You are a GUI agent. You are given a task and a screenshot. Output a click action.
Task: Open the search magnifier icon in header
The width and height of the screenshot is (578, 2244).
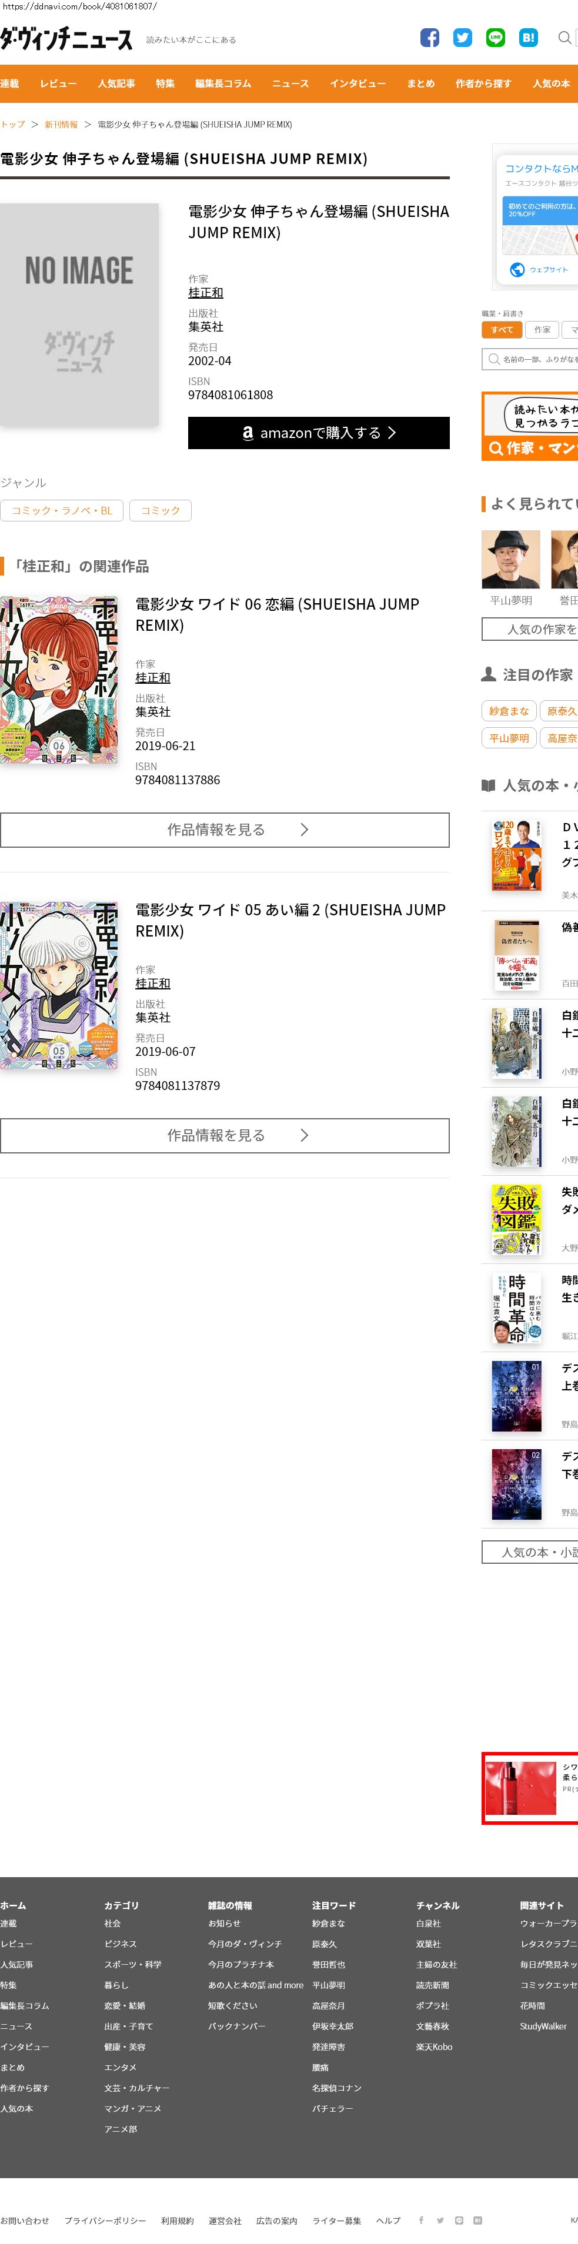pos(564,38)
